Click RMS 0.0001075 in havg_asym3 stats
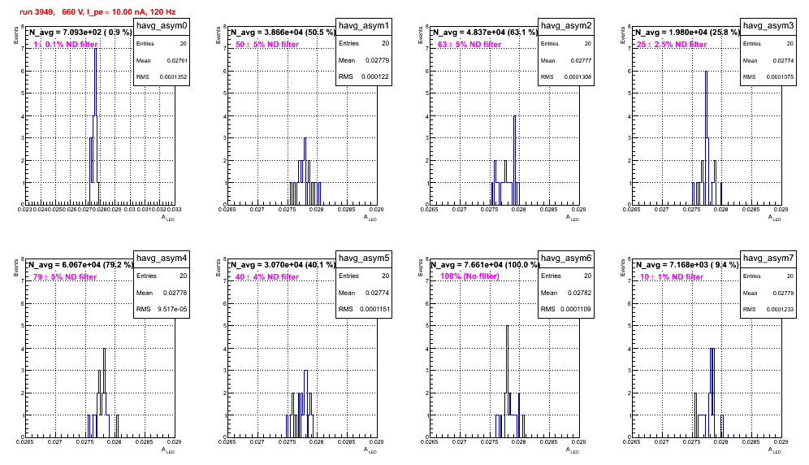Screen dimensions: 809x465 pyautogui.click(x=768, y=77)
